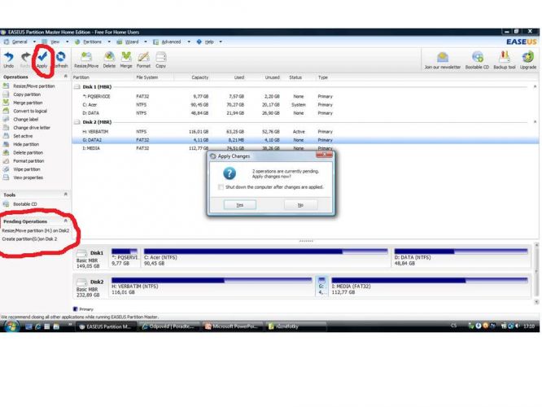Click the Format toolbar icon
The width and height of the screenshot is (542, 407).
(143, 59)
